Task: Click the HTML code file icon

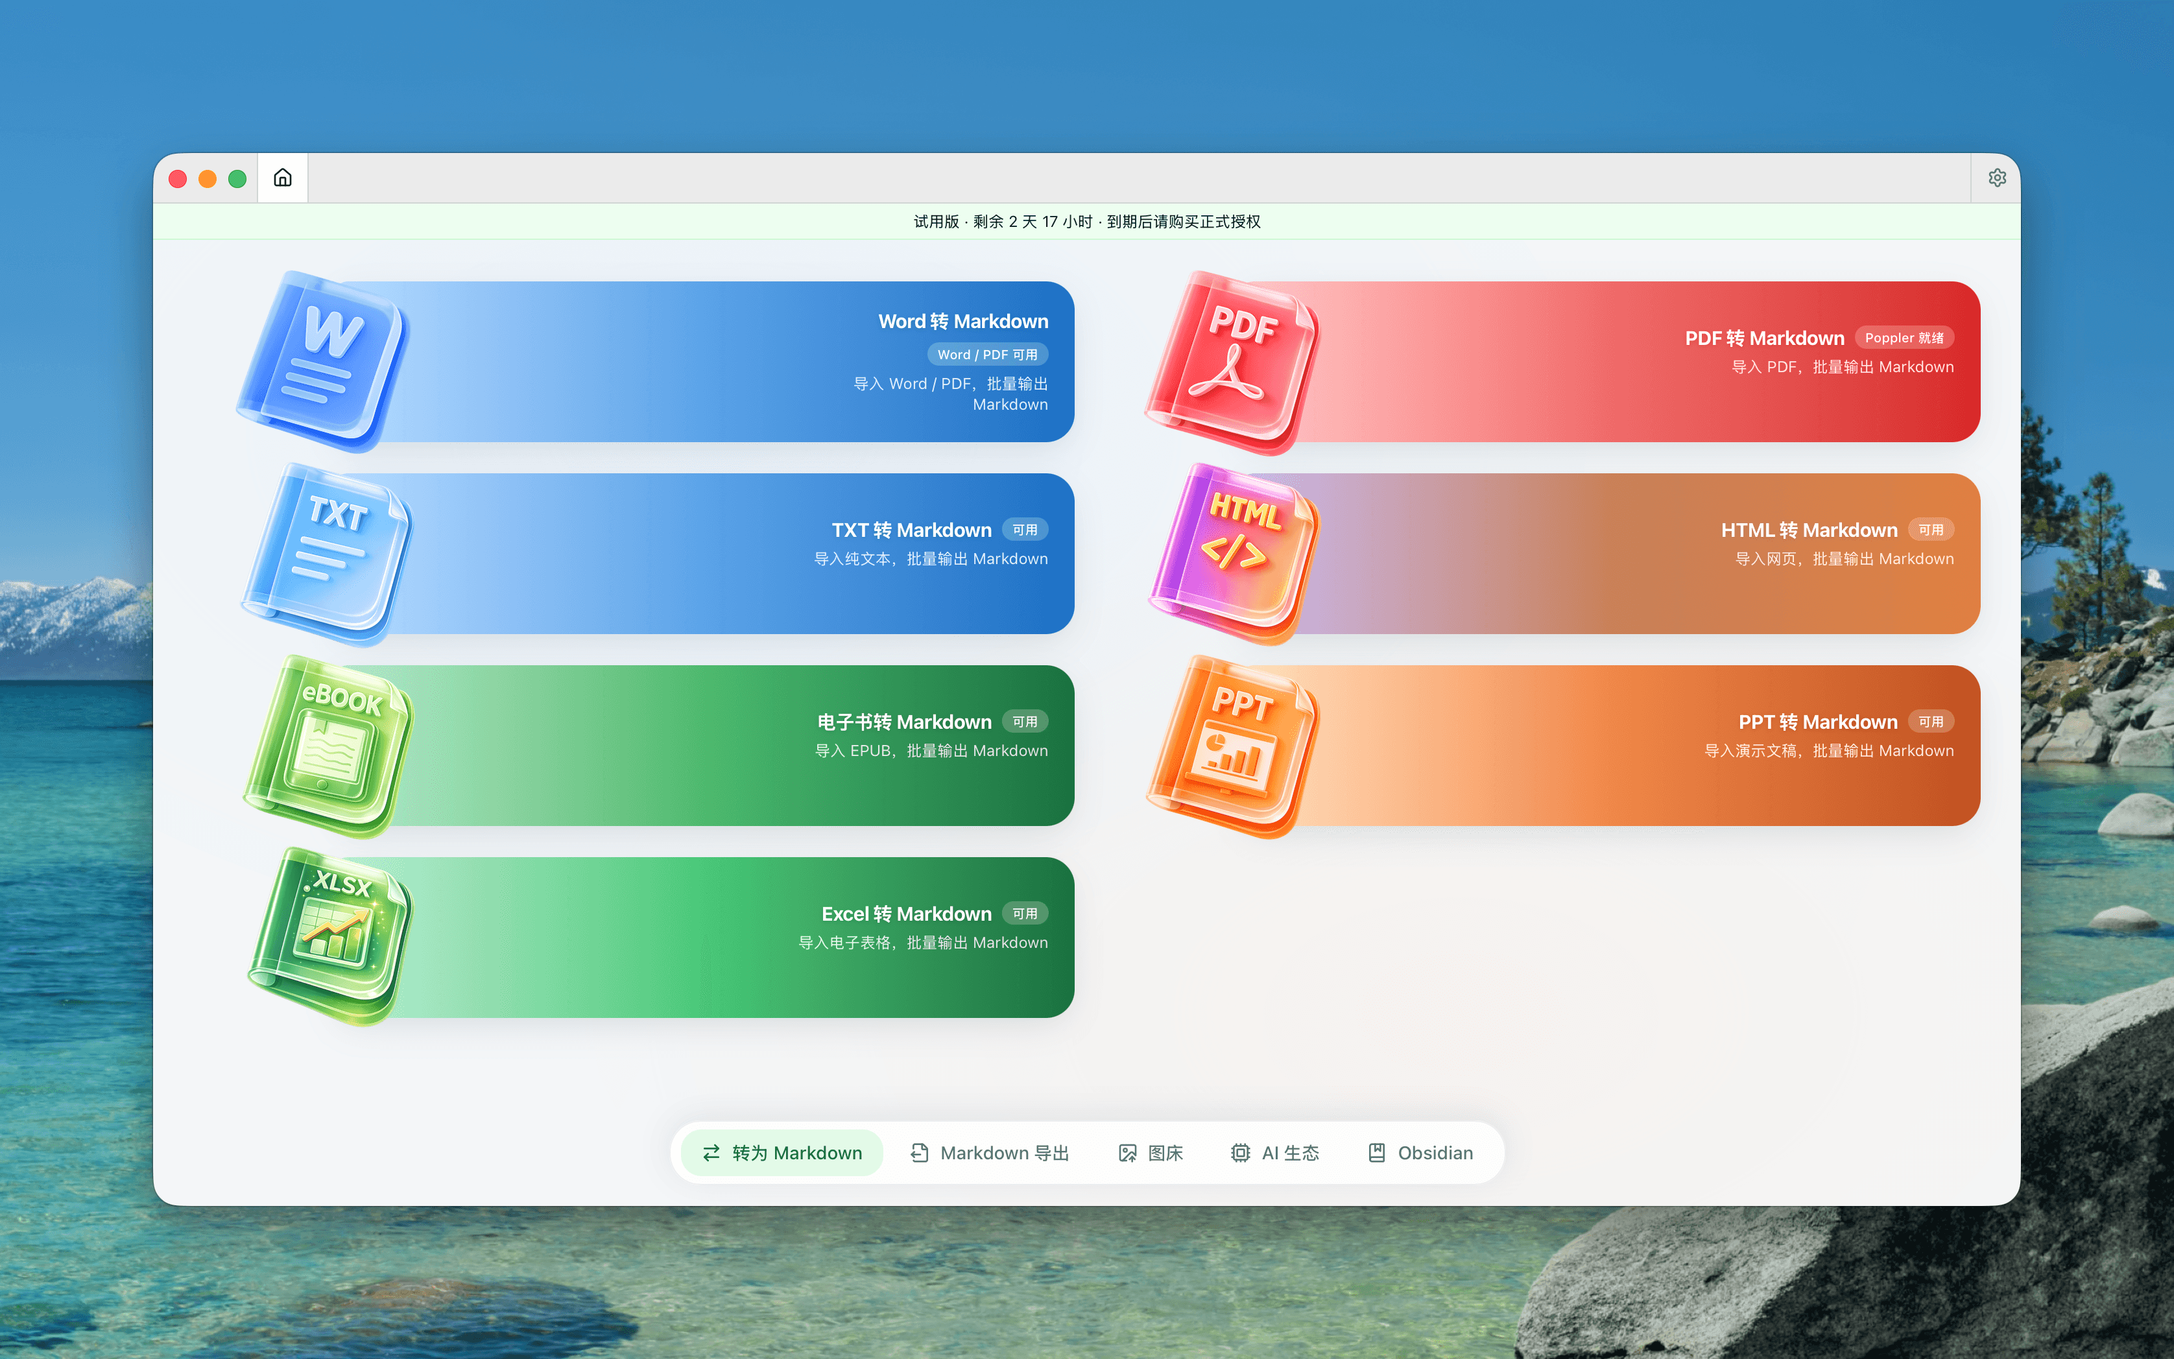Action: coord(1234,554)
